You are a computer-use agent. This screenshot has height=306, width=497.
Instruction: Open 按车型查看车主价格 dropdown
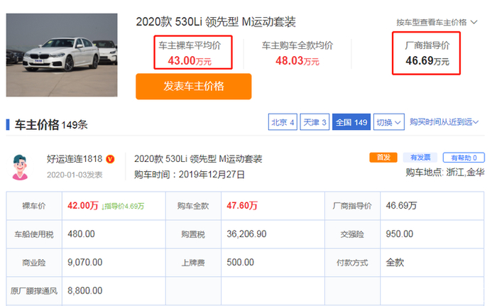point(437,22)
